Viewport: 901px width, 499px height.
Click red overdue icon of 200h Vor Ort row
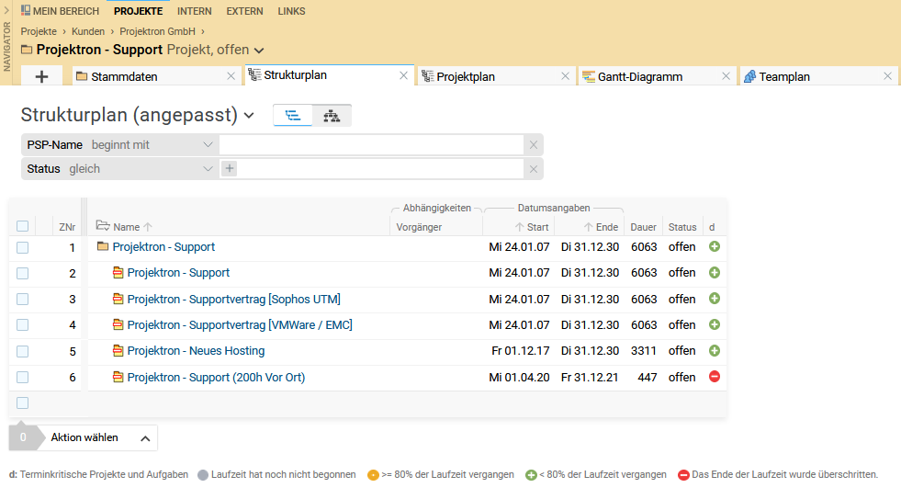(715, 377)
